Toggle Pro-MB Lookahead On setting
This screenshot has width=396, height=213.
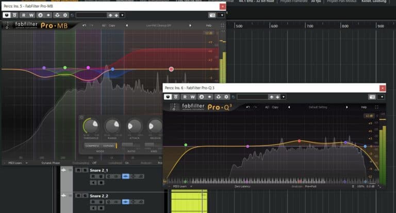pyautogui.click(x=127, y=163)
